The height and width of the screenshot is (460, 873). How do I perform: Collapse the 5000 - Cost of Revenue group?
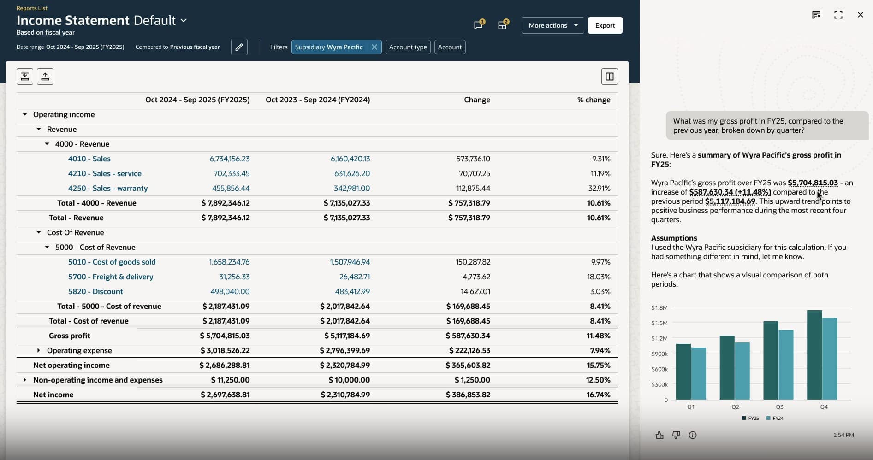[47, 247]
